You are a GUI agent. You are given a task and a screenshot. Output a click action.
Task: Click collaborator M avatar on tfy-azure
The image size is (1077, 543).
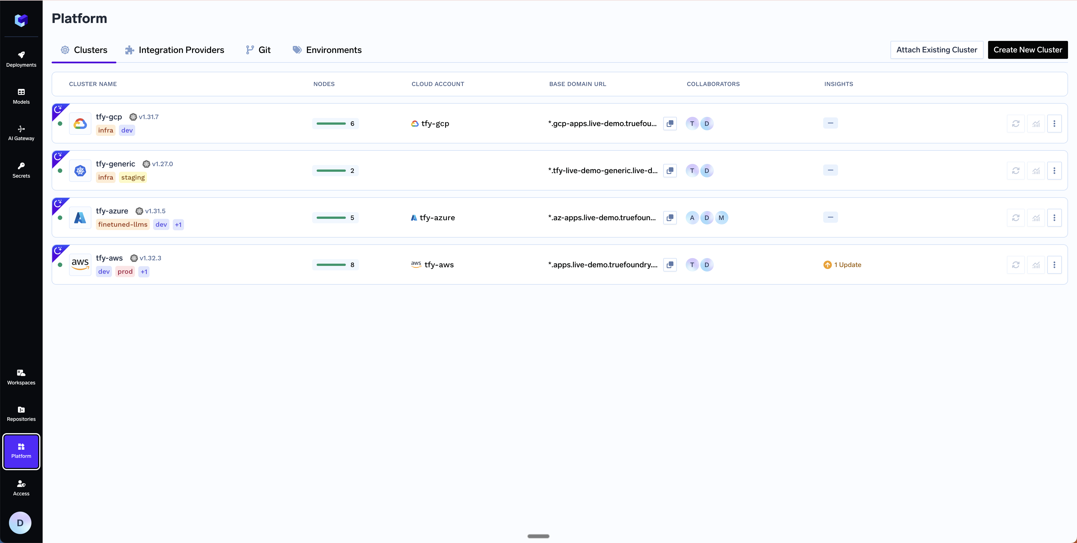point(721,218)
